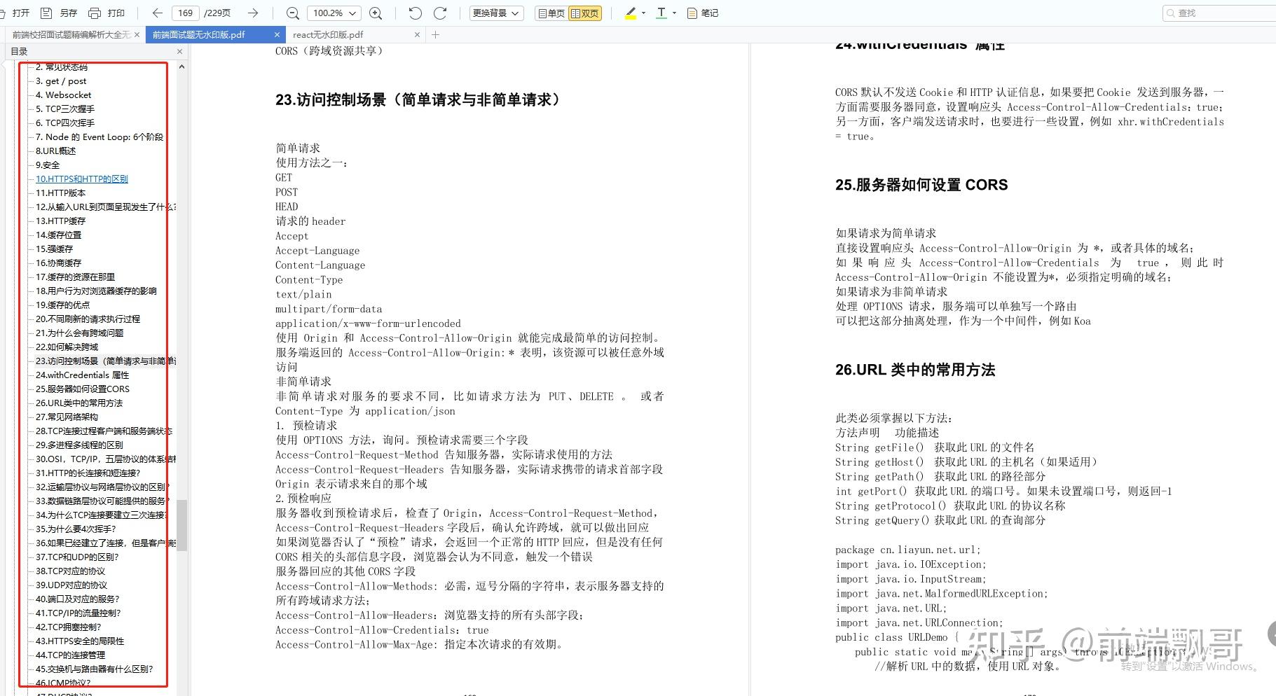Open outline entry 16.协商缓存
1276x696 pixels.
(58, 263)
